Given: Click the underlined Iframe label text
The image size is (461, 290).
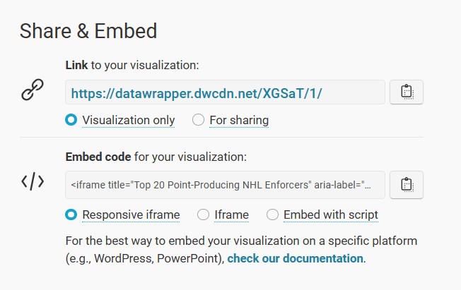Looking at the screenshot, I should pyautogui.click(x=232, y=215).
